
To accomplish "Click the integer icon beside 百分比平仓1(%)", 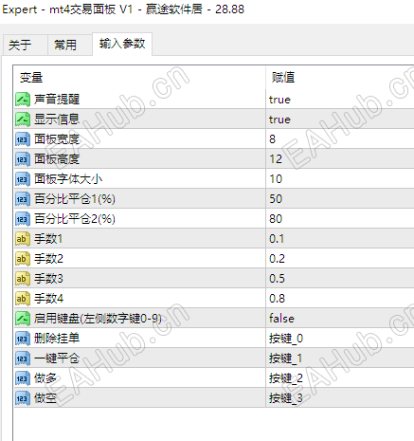I will coord(23,199).
